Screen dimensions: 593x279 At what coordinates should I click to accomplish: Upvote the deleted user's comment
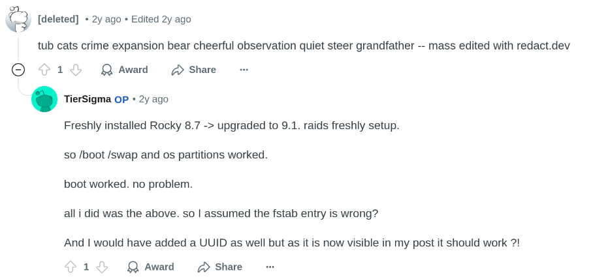[44, 70]
